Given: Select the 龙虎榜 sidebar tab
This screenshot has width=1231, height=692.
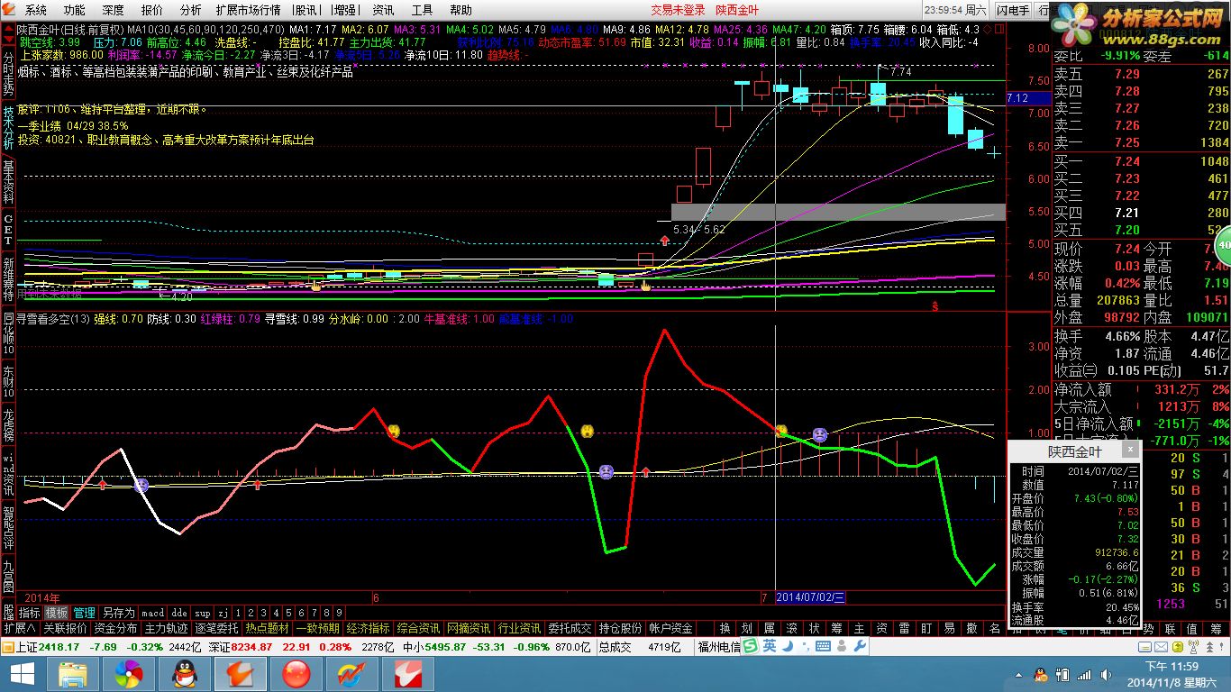Looking at the screenshot, I should click(x=8, y=425).
